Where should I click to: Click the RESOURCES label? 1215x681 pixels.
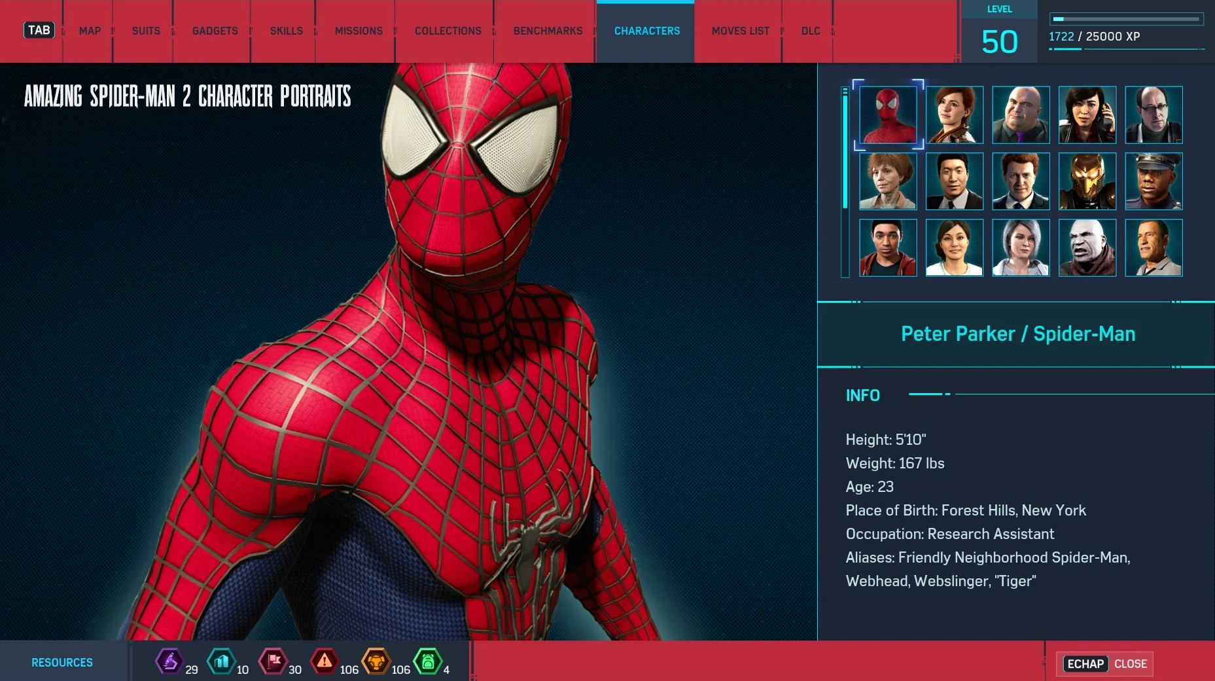point(62,663)
